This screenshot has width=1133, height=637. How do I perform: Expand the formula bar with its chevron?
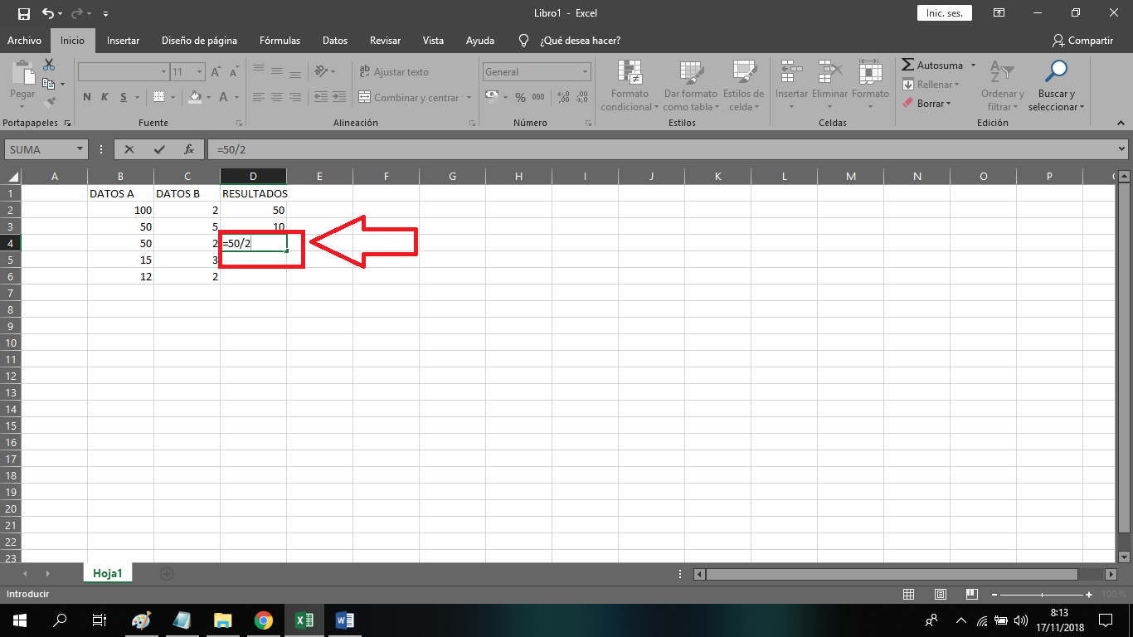[1121, 149]
